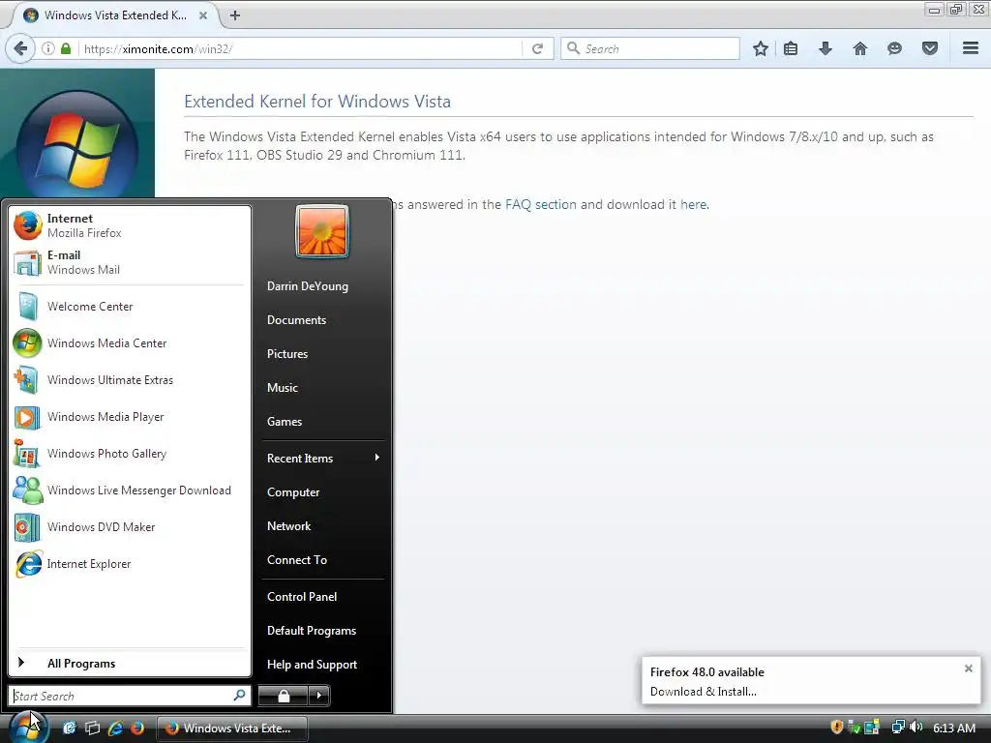Reload the page with the refresh icon
This screenshot has height=743, width=991.
click(x=537, y=48)
